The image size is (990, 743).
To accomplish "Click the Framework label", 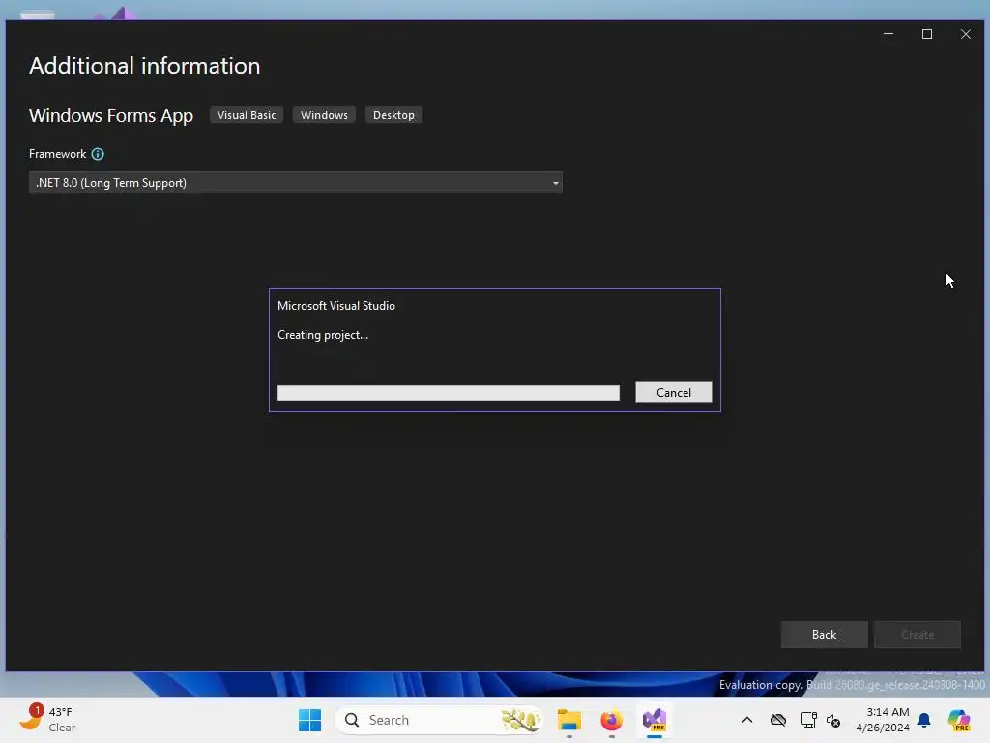I will coord(57,154).
